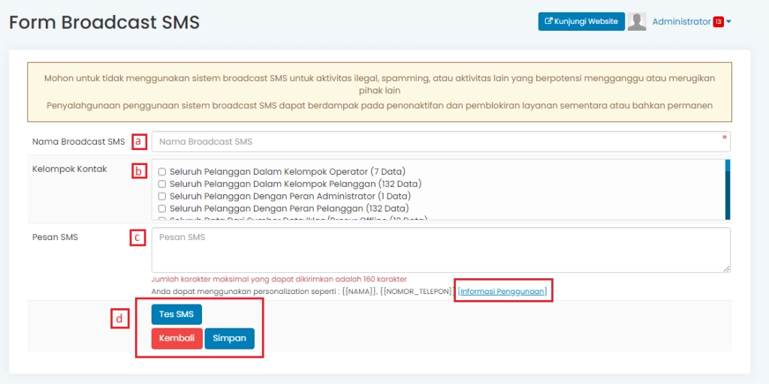This screenshot has width=769, height=384.
Task: Open the caret dropdown next to Administrator
Action: pyautogui.click(x=728, y=22)
